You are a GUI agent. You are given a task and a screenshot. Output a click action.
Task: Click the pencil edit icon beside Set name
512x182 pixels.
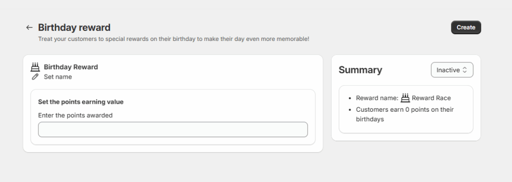click(x=35, y=77)
